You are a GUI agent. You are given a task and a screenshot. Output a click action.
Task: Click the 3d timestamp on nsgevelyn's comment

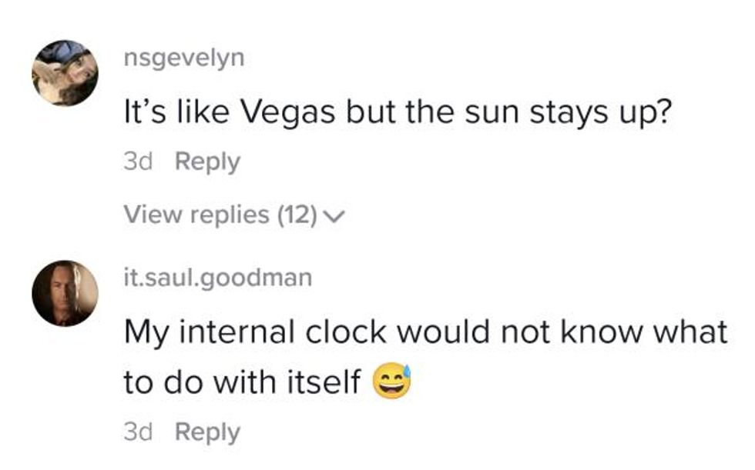pos(139,162)
